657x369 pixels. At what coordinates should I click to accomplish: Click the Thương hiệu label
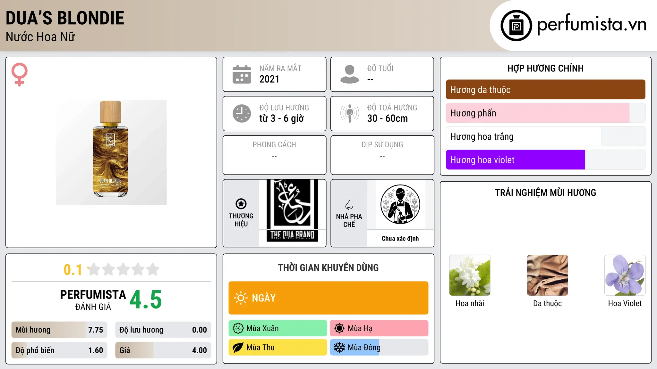pos(241,220)
